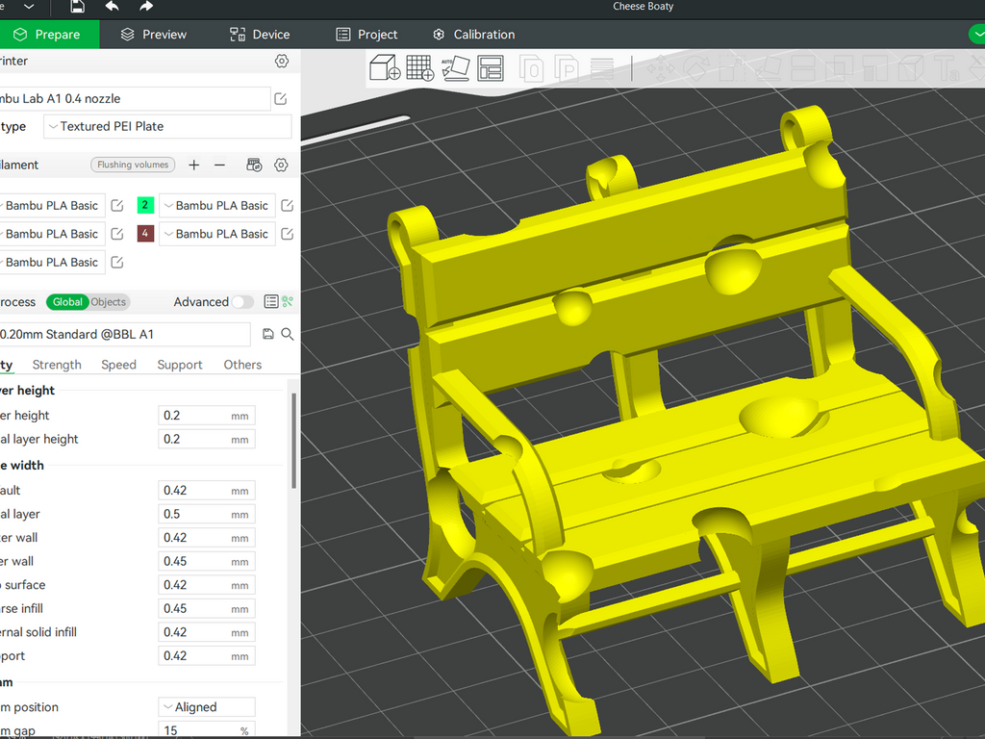
Task: Click the green filament 2 color swatch
Action: 145,205
